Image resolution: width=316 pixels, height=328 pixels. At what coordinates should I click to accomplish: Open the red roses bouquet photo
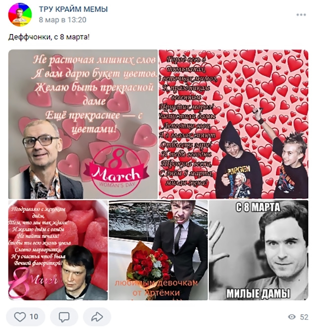pos(158,250)
